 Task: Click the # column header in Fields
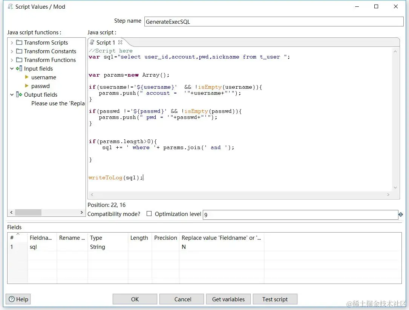coord(17,238)
